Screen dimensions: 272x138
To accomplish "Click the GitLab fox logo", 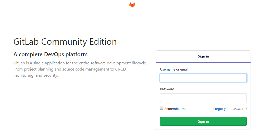I will tap(132, 5).
